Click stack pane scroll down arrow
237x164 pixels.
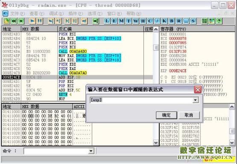click(x=232, y=142)
